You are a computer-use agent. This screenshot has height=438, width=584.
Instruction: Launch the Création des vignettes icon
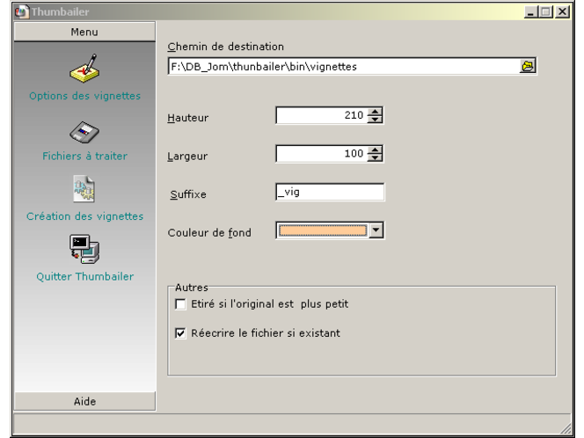point(84,189)
